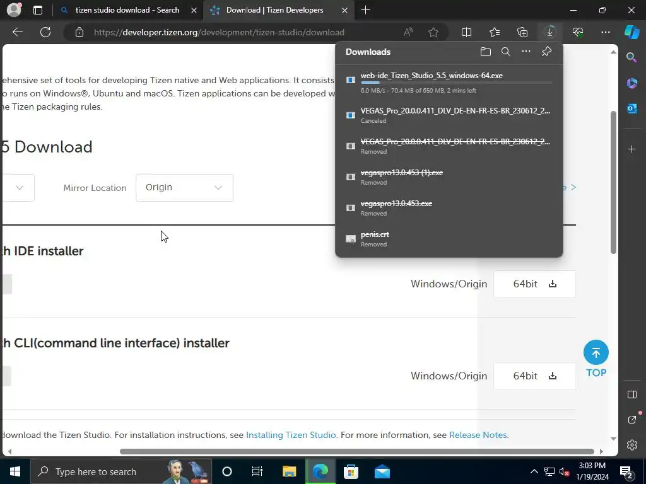Screen dimensions: 646x484
Task: Open sidebar Search icon
Action: tap(631, 57)
